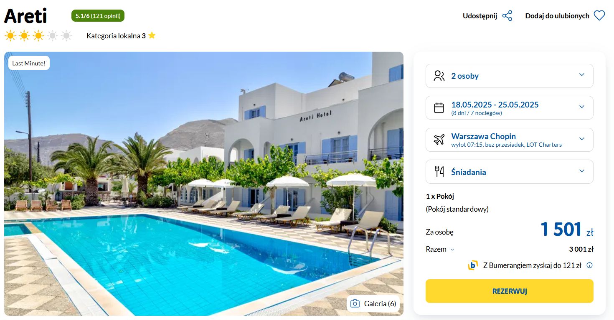The height and width of the screenshot is (320, 614).
Task: Click the persons icon in the 2 osoby field
Action: point(439,76)
